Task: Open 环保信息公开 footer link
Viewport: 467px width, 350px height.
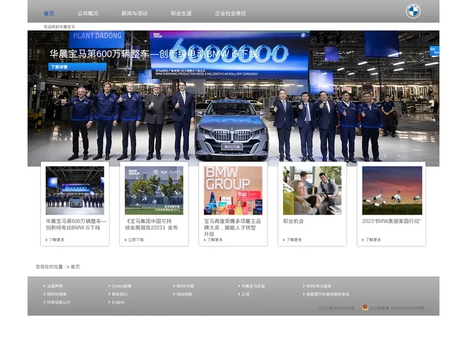Action: pyautogui.click(x=58, y=302)
